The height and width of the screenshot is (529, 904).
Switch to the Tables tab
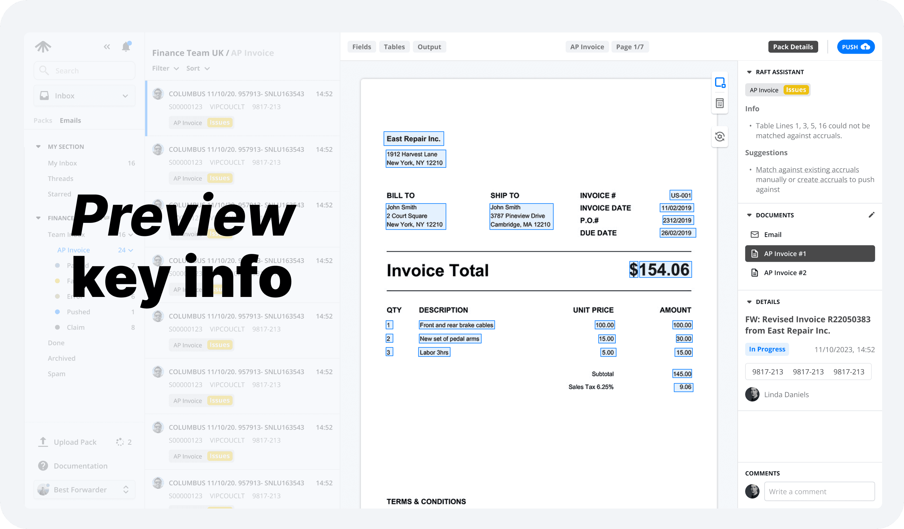pos(394,47)
